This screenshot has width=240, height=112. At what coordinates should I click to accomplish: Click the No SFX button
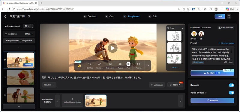pyautogui.click(x=175, y=85)
